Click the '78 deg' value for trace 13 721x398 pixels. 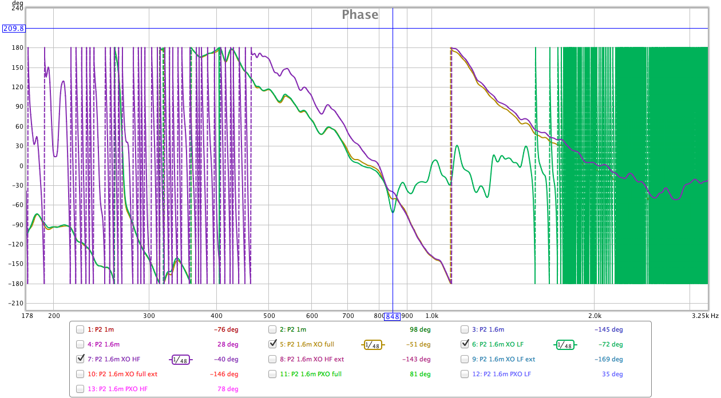[228, 389]
